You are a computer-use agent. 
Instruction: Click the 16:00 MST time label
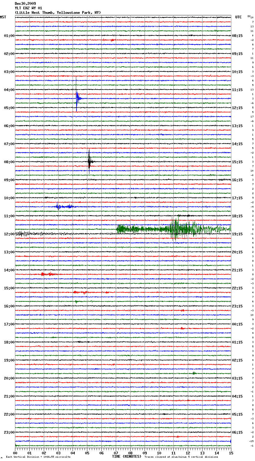pyautogui.click(x=9, y=306)
